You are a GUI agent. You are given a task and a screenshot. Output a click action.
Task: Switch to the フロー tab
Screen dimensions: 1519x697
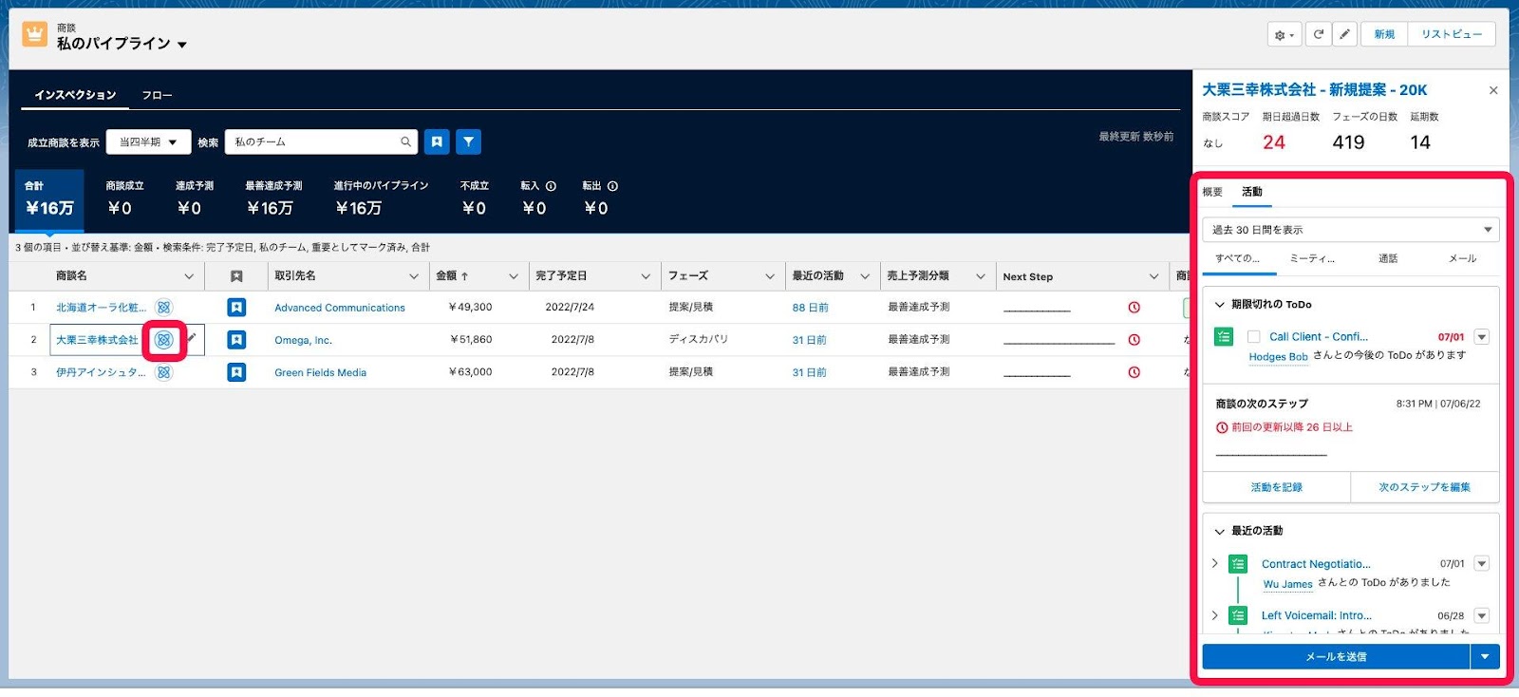(x=157, y=95)
